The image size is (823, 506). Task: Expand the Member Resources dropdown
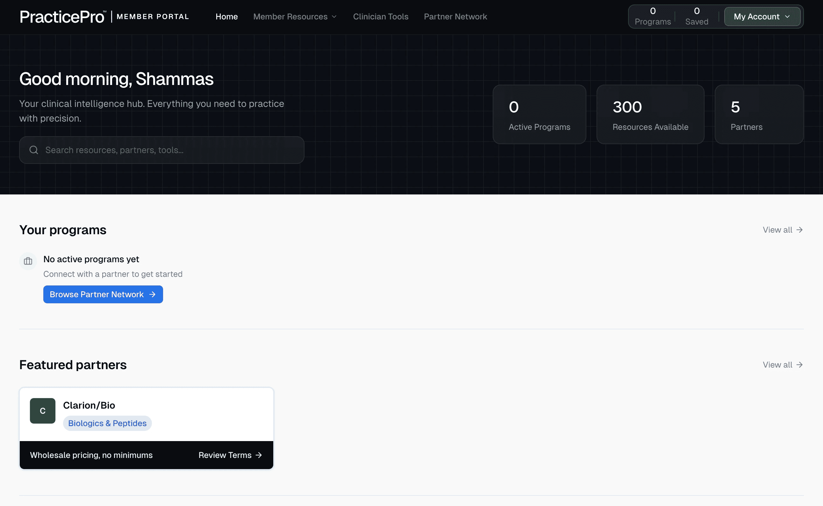point(295,17)
